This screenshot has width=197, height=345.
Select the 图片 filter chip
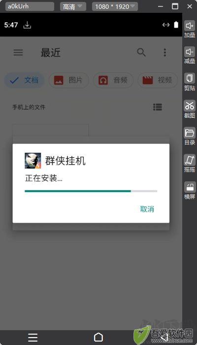[69, 80]
